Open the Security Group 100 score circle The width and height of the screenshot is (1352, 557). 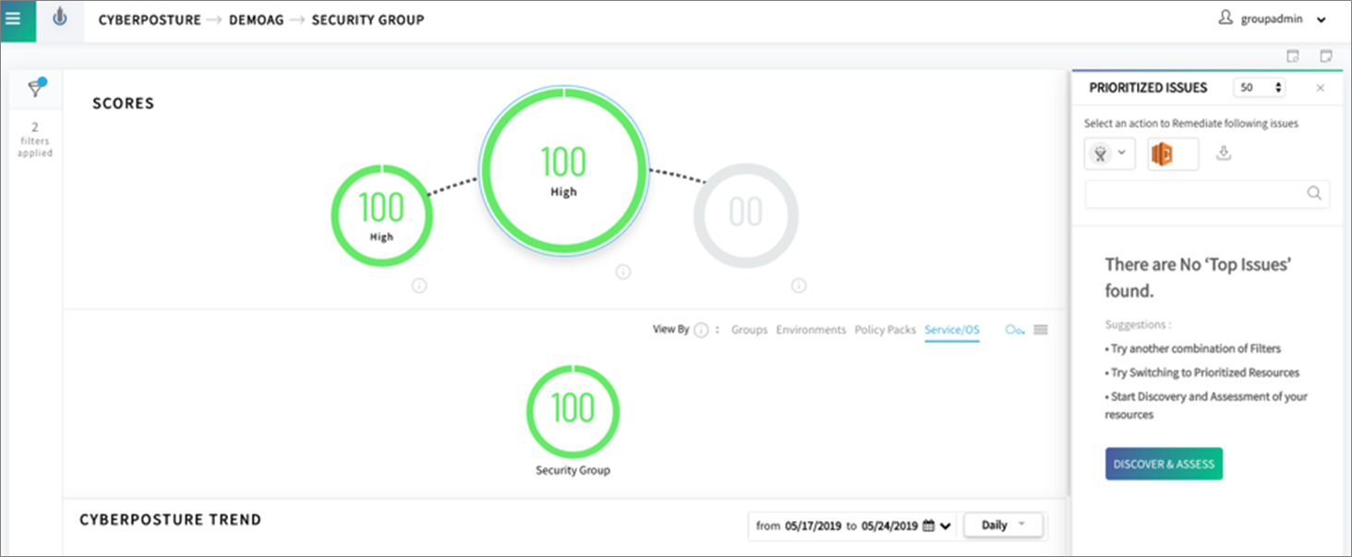(573, 410)
